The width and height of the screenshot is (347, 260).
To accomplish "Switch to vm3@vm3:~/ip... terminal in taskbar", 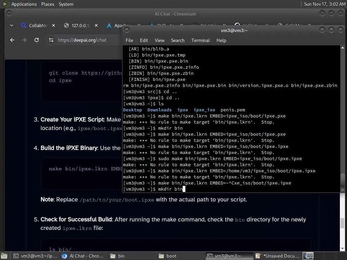I will [35, 256].
